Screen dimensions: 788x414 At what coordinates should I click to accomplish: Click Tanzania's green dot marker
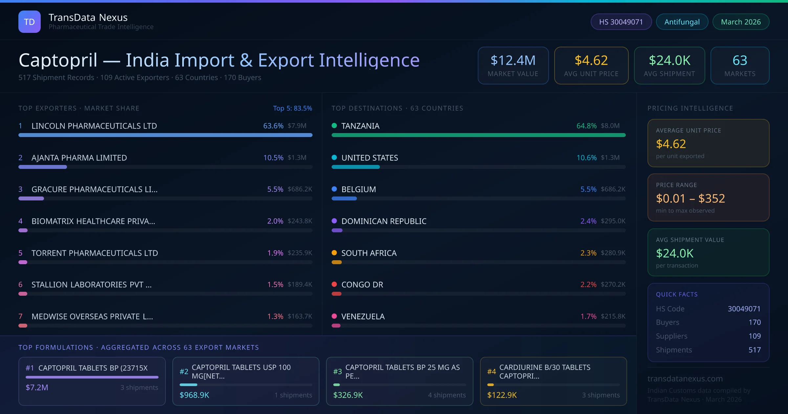(334, 126)
